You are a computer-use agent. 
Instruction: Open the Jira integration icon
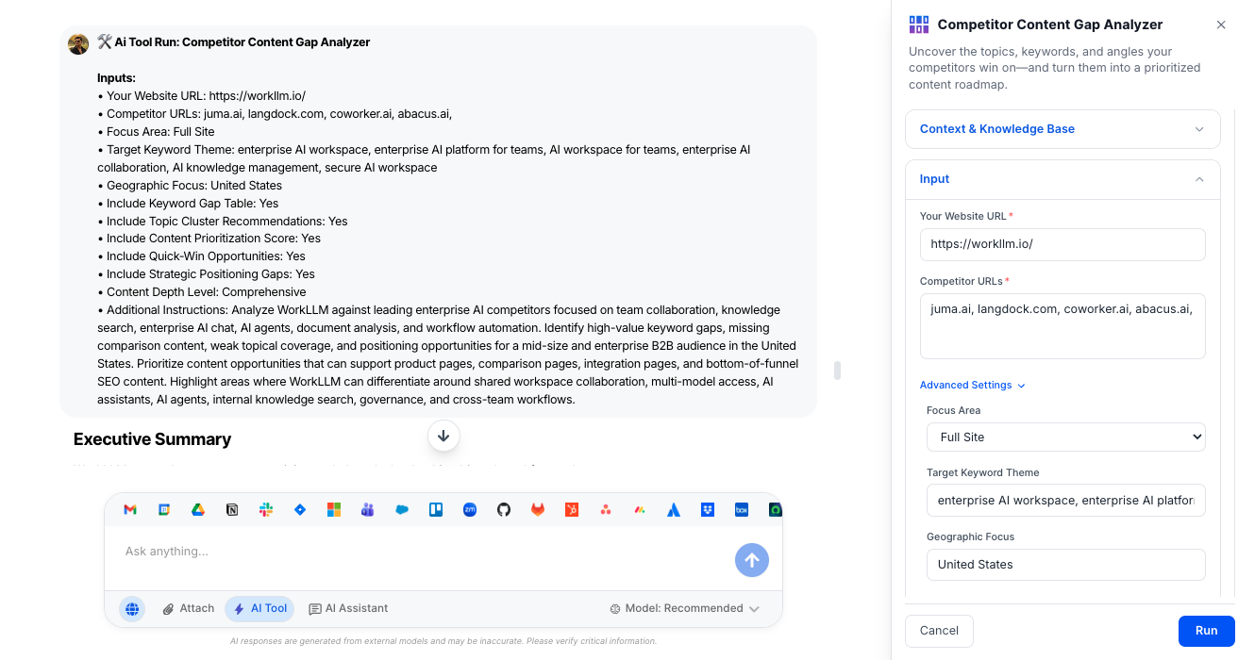pos(300,509)
